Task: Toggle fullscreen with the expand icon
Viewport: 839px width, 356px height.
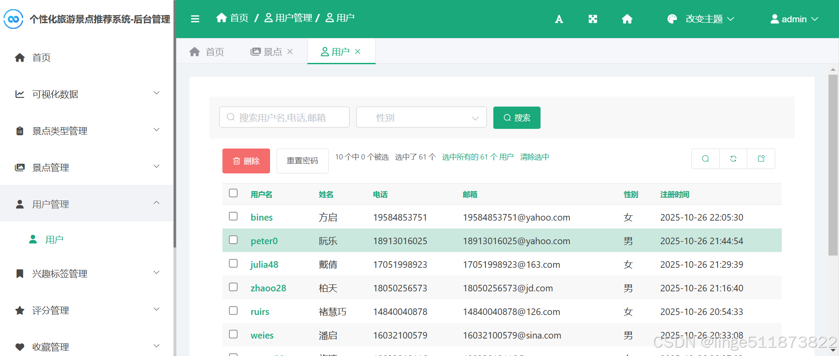Action: (593, 19)
